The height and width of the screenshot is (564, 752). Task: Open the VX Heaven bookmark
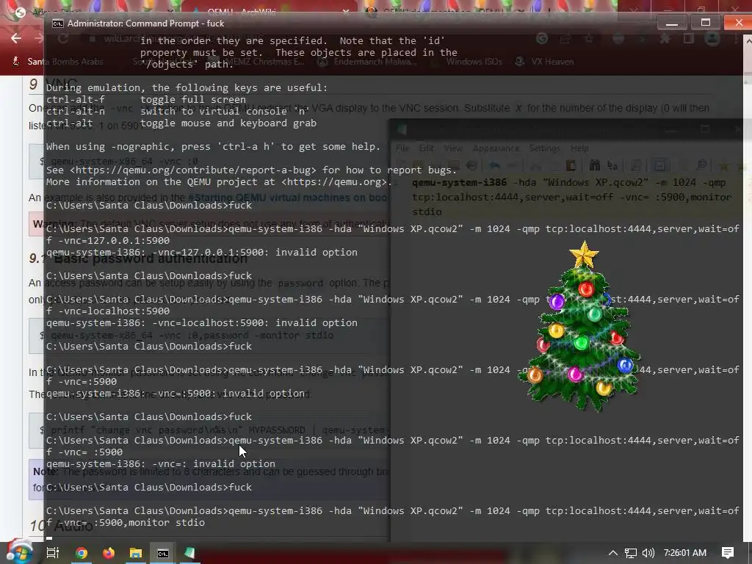coord(544,62)
